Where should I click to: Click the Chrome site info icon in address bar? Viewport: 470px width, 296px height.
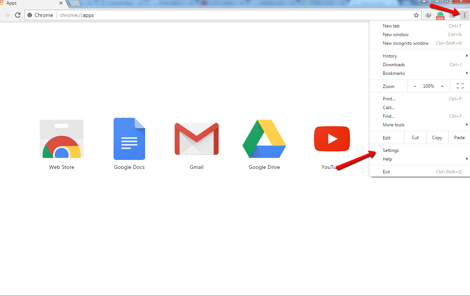point(30,15)
